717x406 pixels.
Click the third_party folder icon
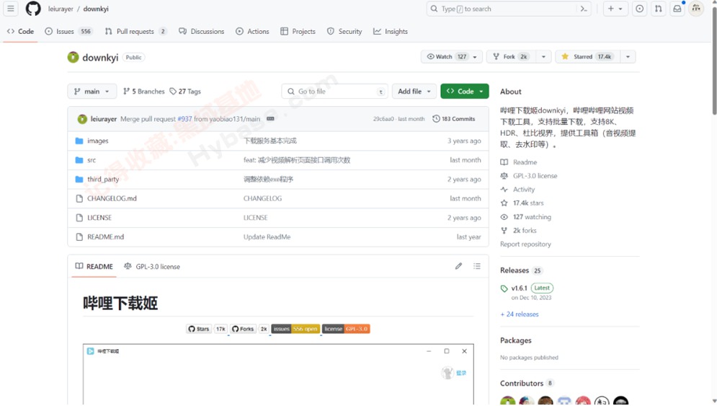[x=79, y=180]
